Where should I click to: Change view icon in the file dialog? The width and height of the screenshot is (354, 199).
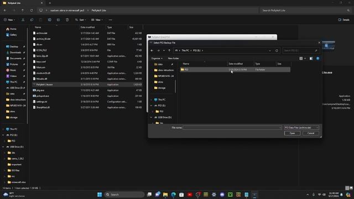(301, 59)
